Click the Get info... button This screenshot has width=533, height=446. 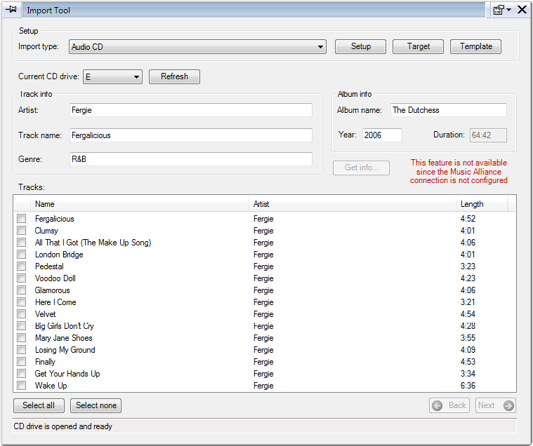pyautogui.click(x=361, y=168)
